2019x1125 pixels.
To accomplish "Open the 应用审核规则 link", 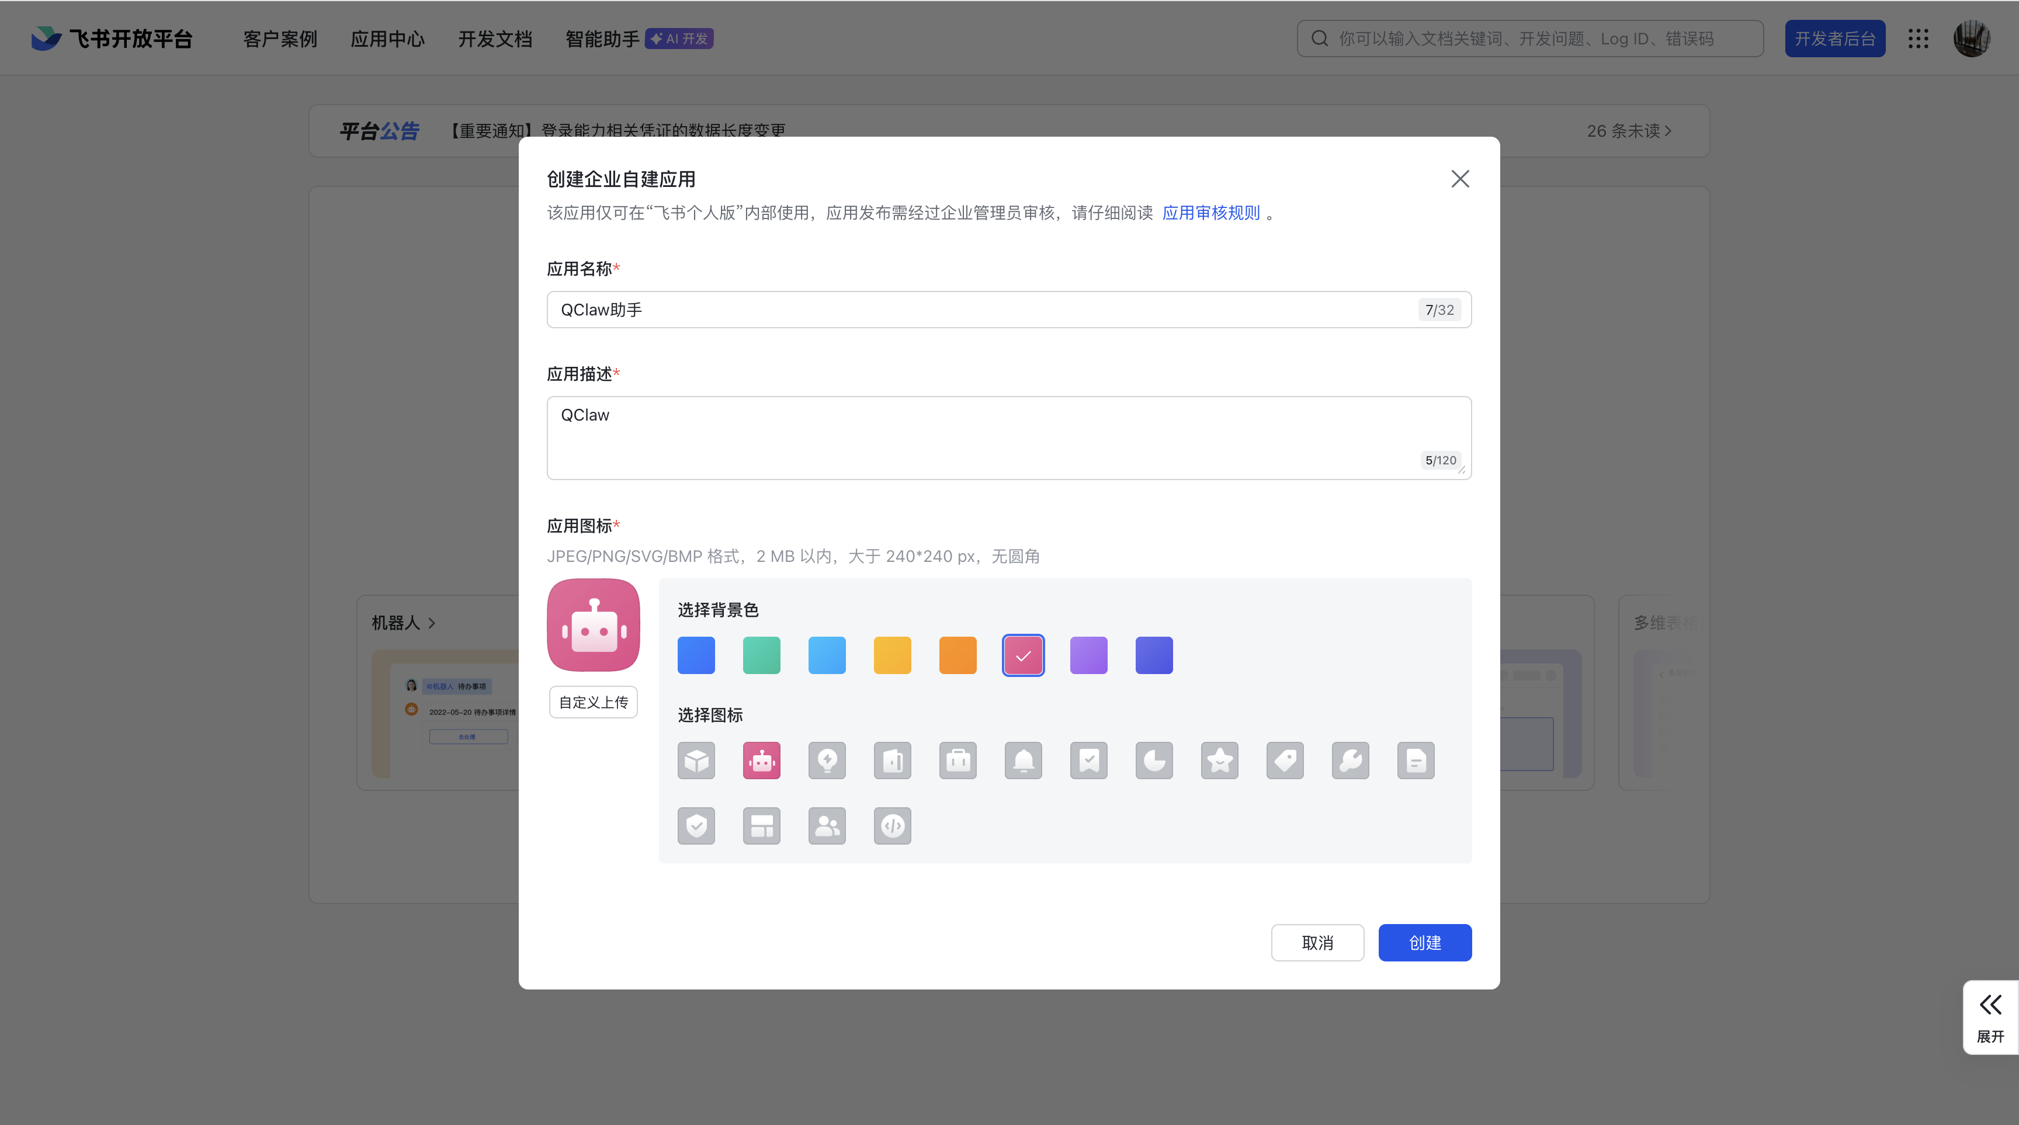I will point(1211,212).
